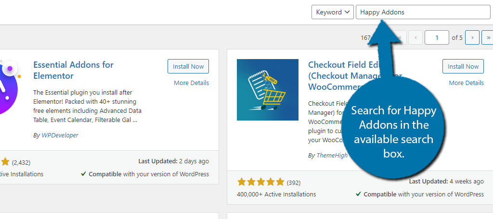Click the five-star rating for Checkout plugin

point(260,182)
